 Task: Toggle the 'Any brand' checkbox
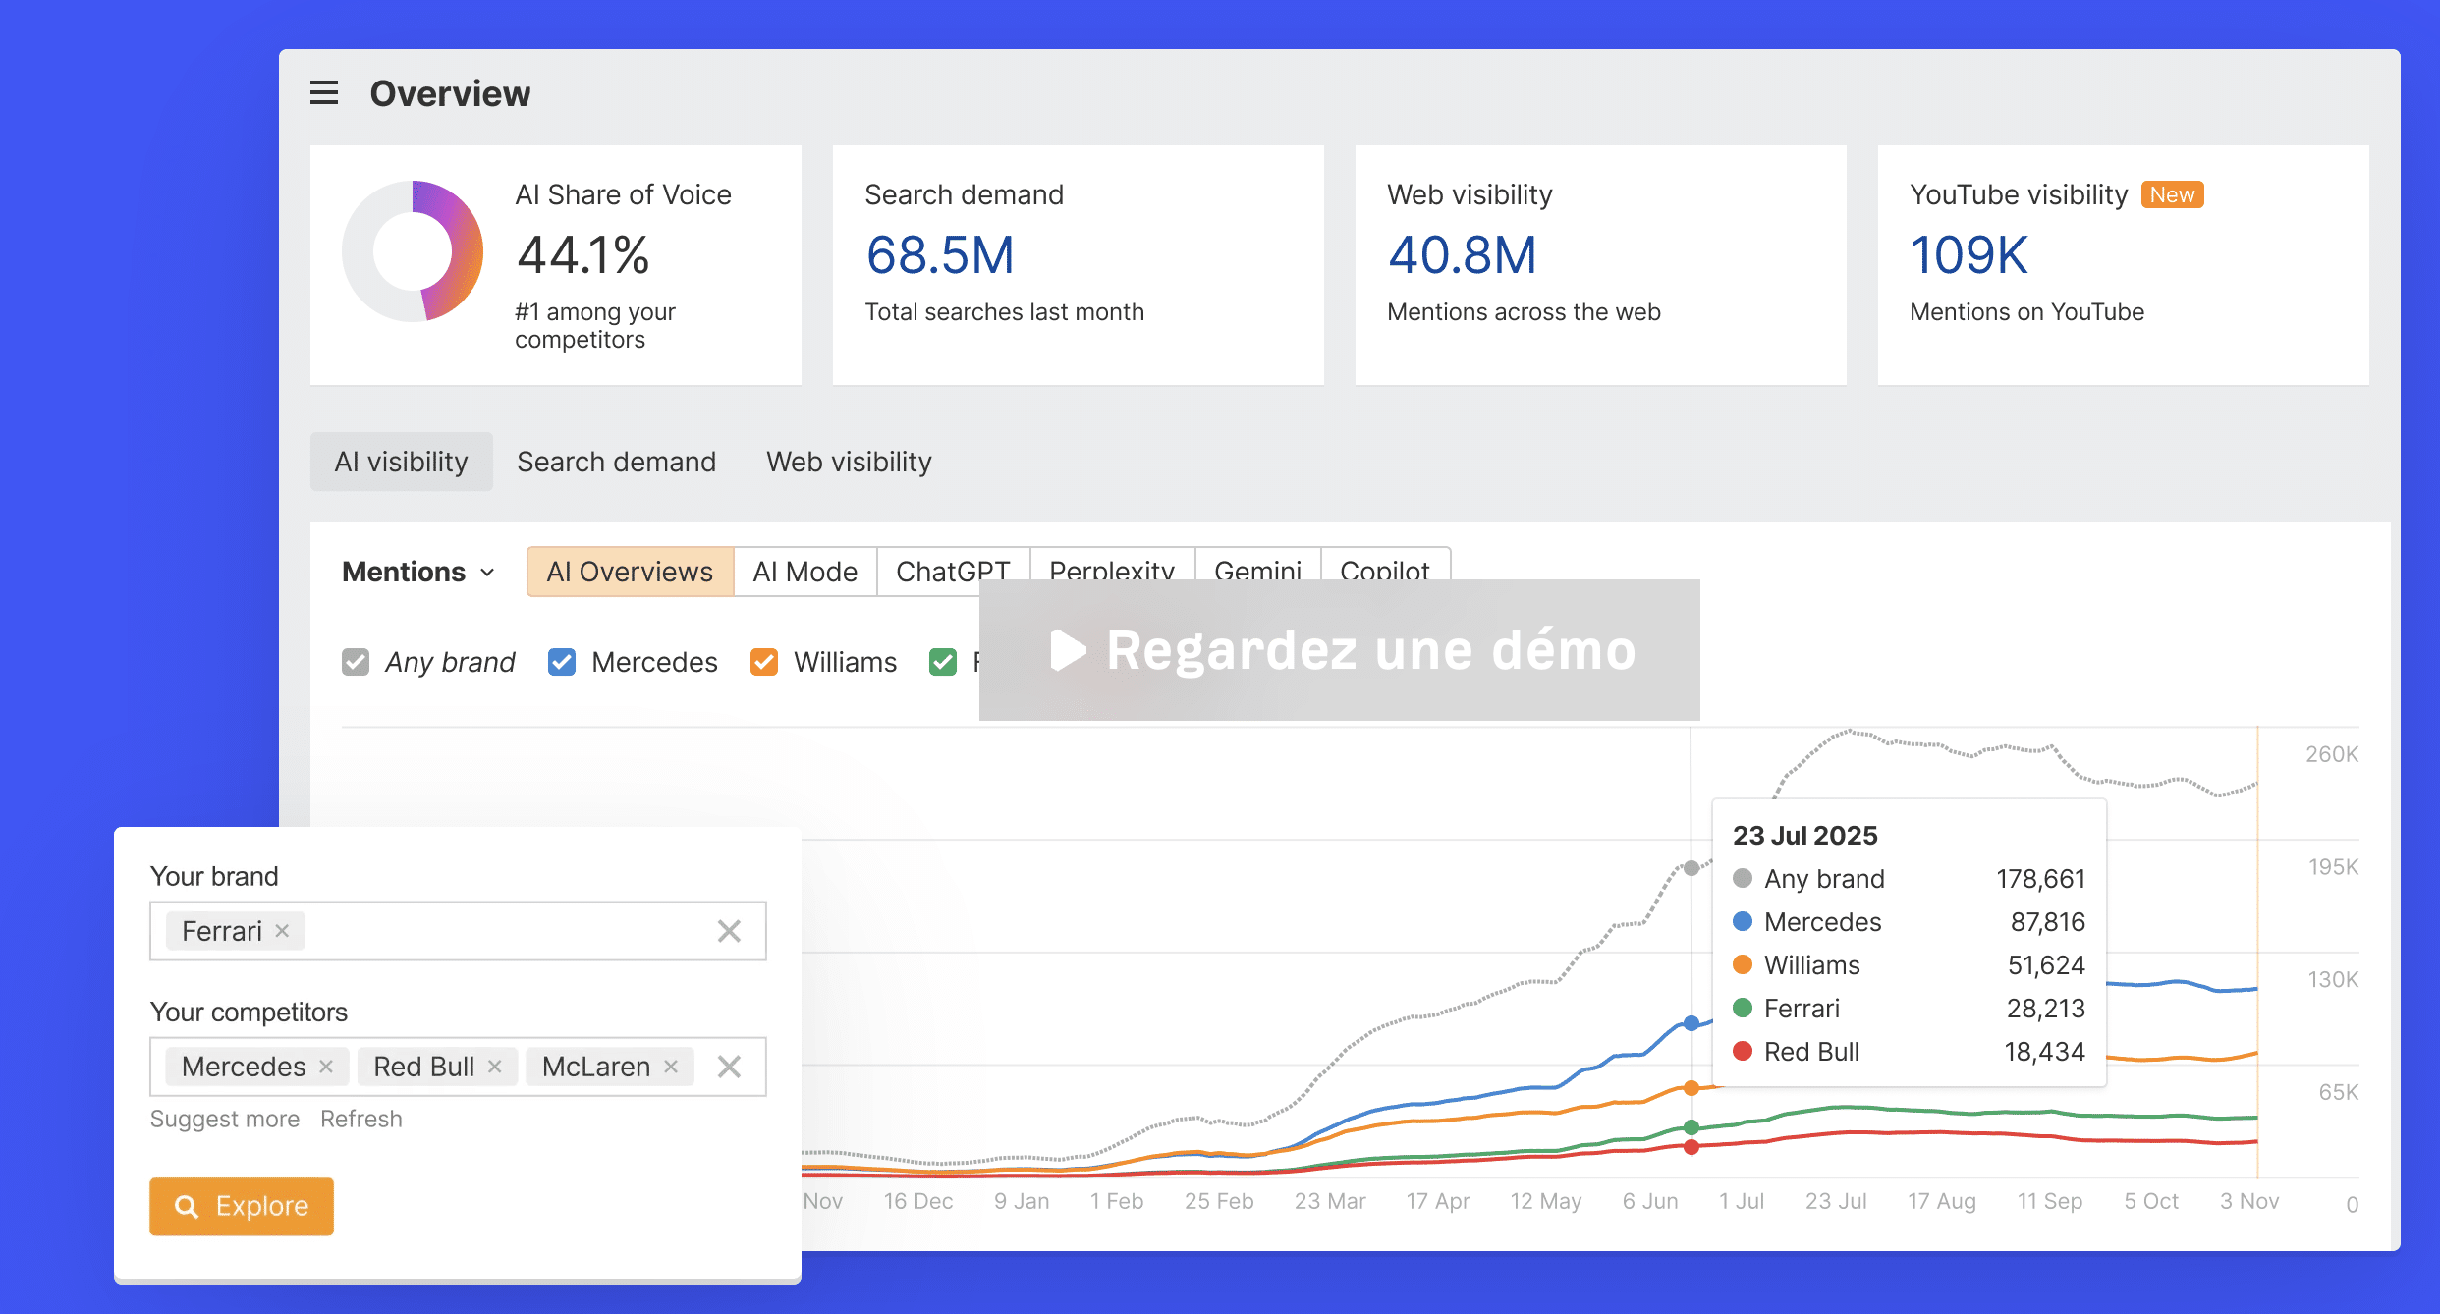pyautogui.click(x=356, y=662)
